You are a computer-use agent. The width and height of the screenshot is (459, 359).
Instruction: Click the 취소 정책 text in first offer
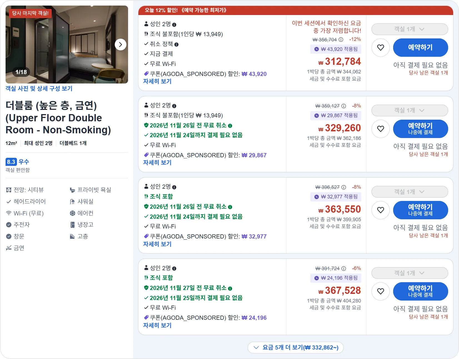161,44
